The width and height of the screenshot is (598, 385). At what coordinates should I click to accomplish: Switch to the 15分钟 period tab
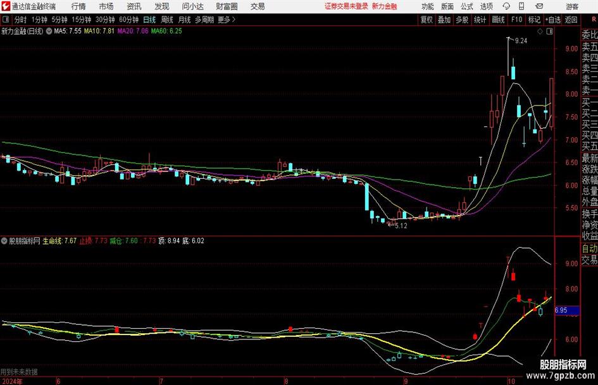(x=82, y=20)
